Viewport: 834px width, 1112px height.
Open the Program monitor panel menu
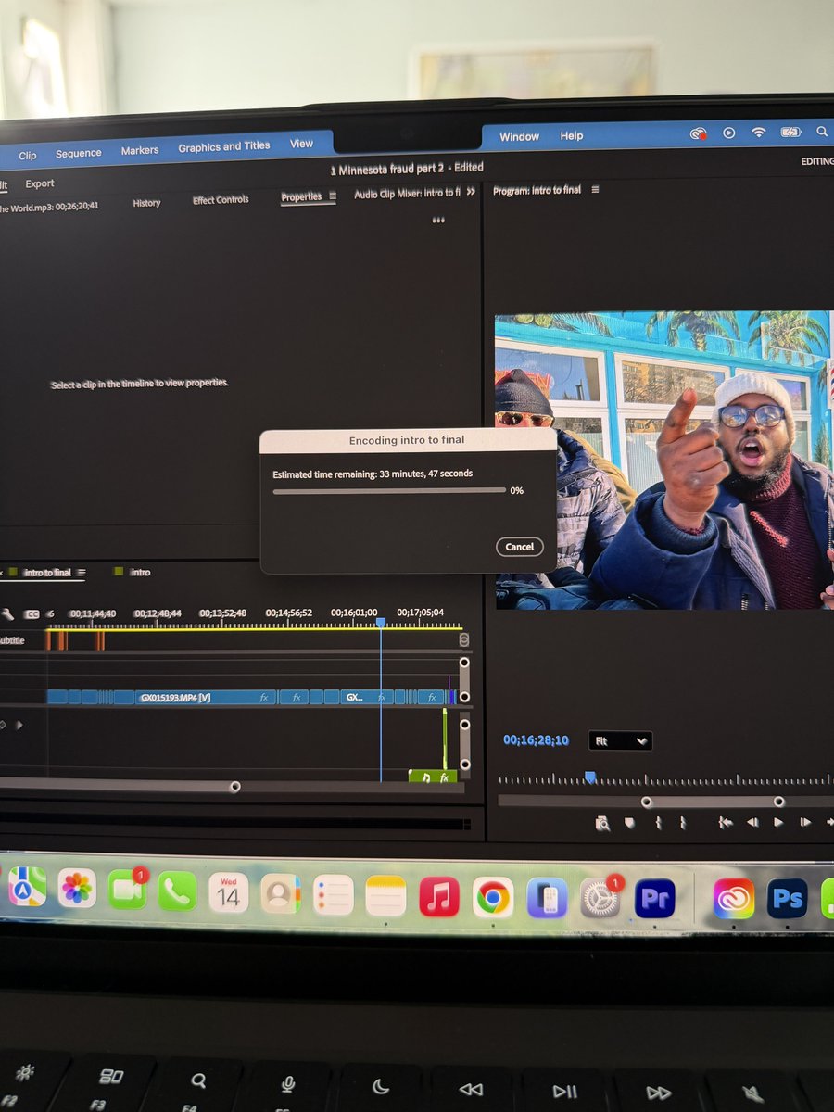click(x=595, y=190)
